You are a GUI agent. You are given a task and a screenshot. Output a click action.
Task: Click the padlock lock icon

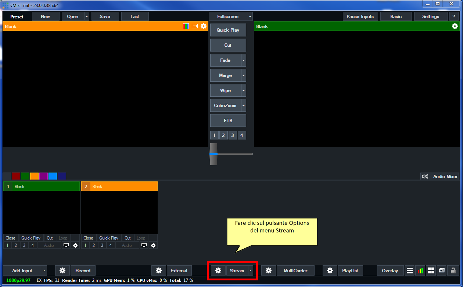(x=453, y=270)
